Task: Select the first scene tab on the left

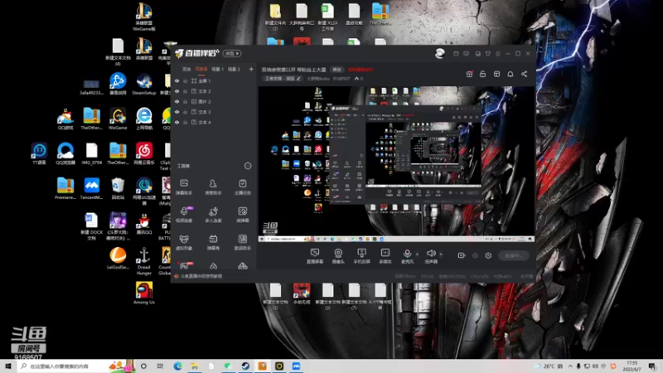Action: pyautogui.click(x=186, y=69)
